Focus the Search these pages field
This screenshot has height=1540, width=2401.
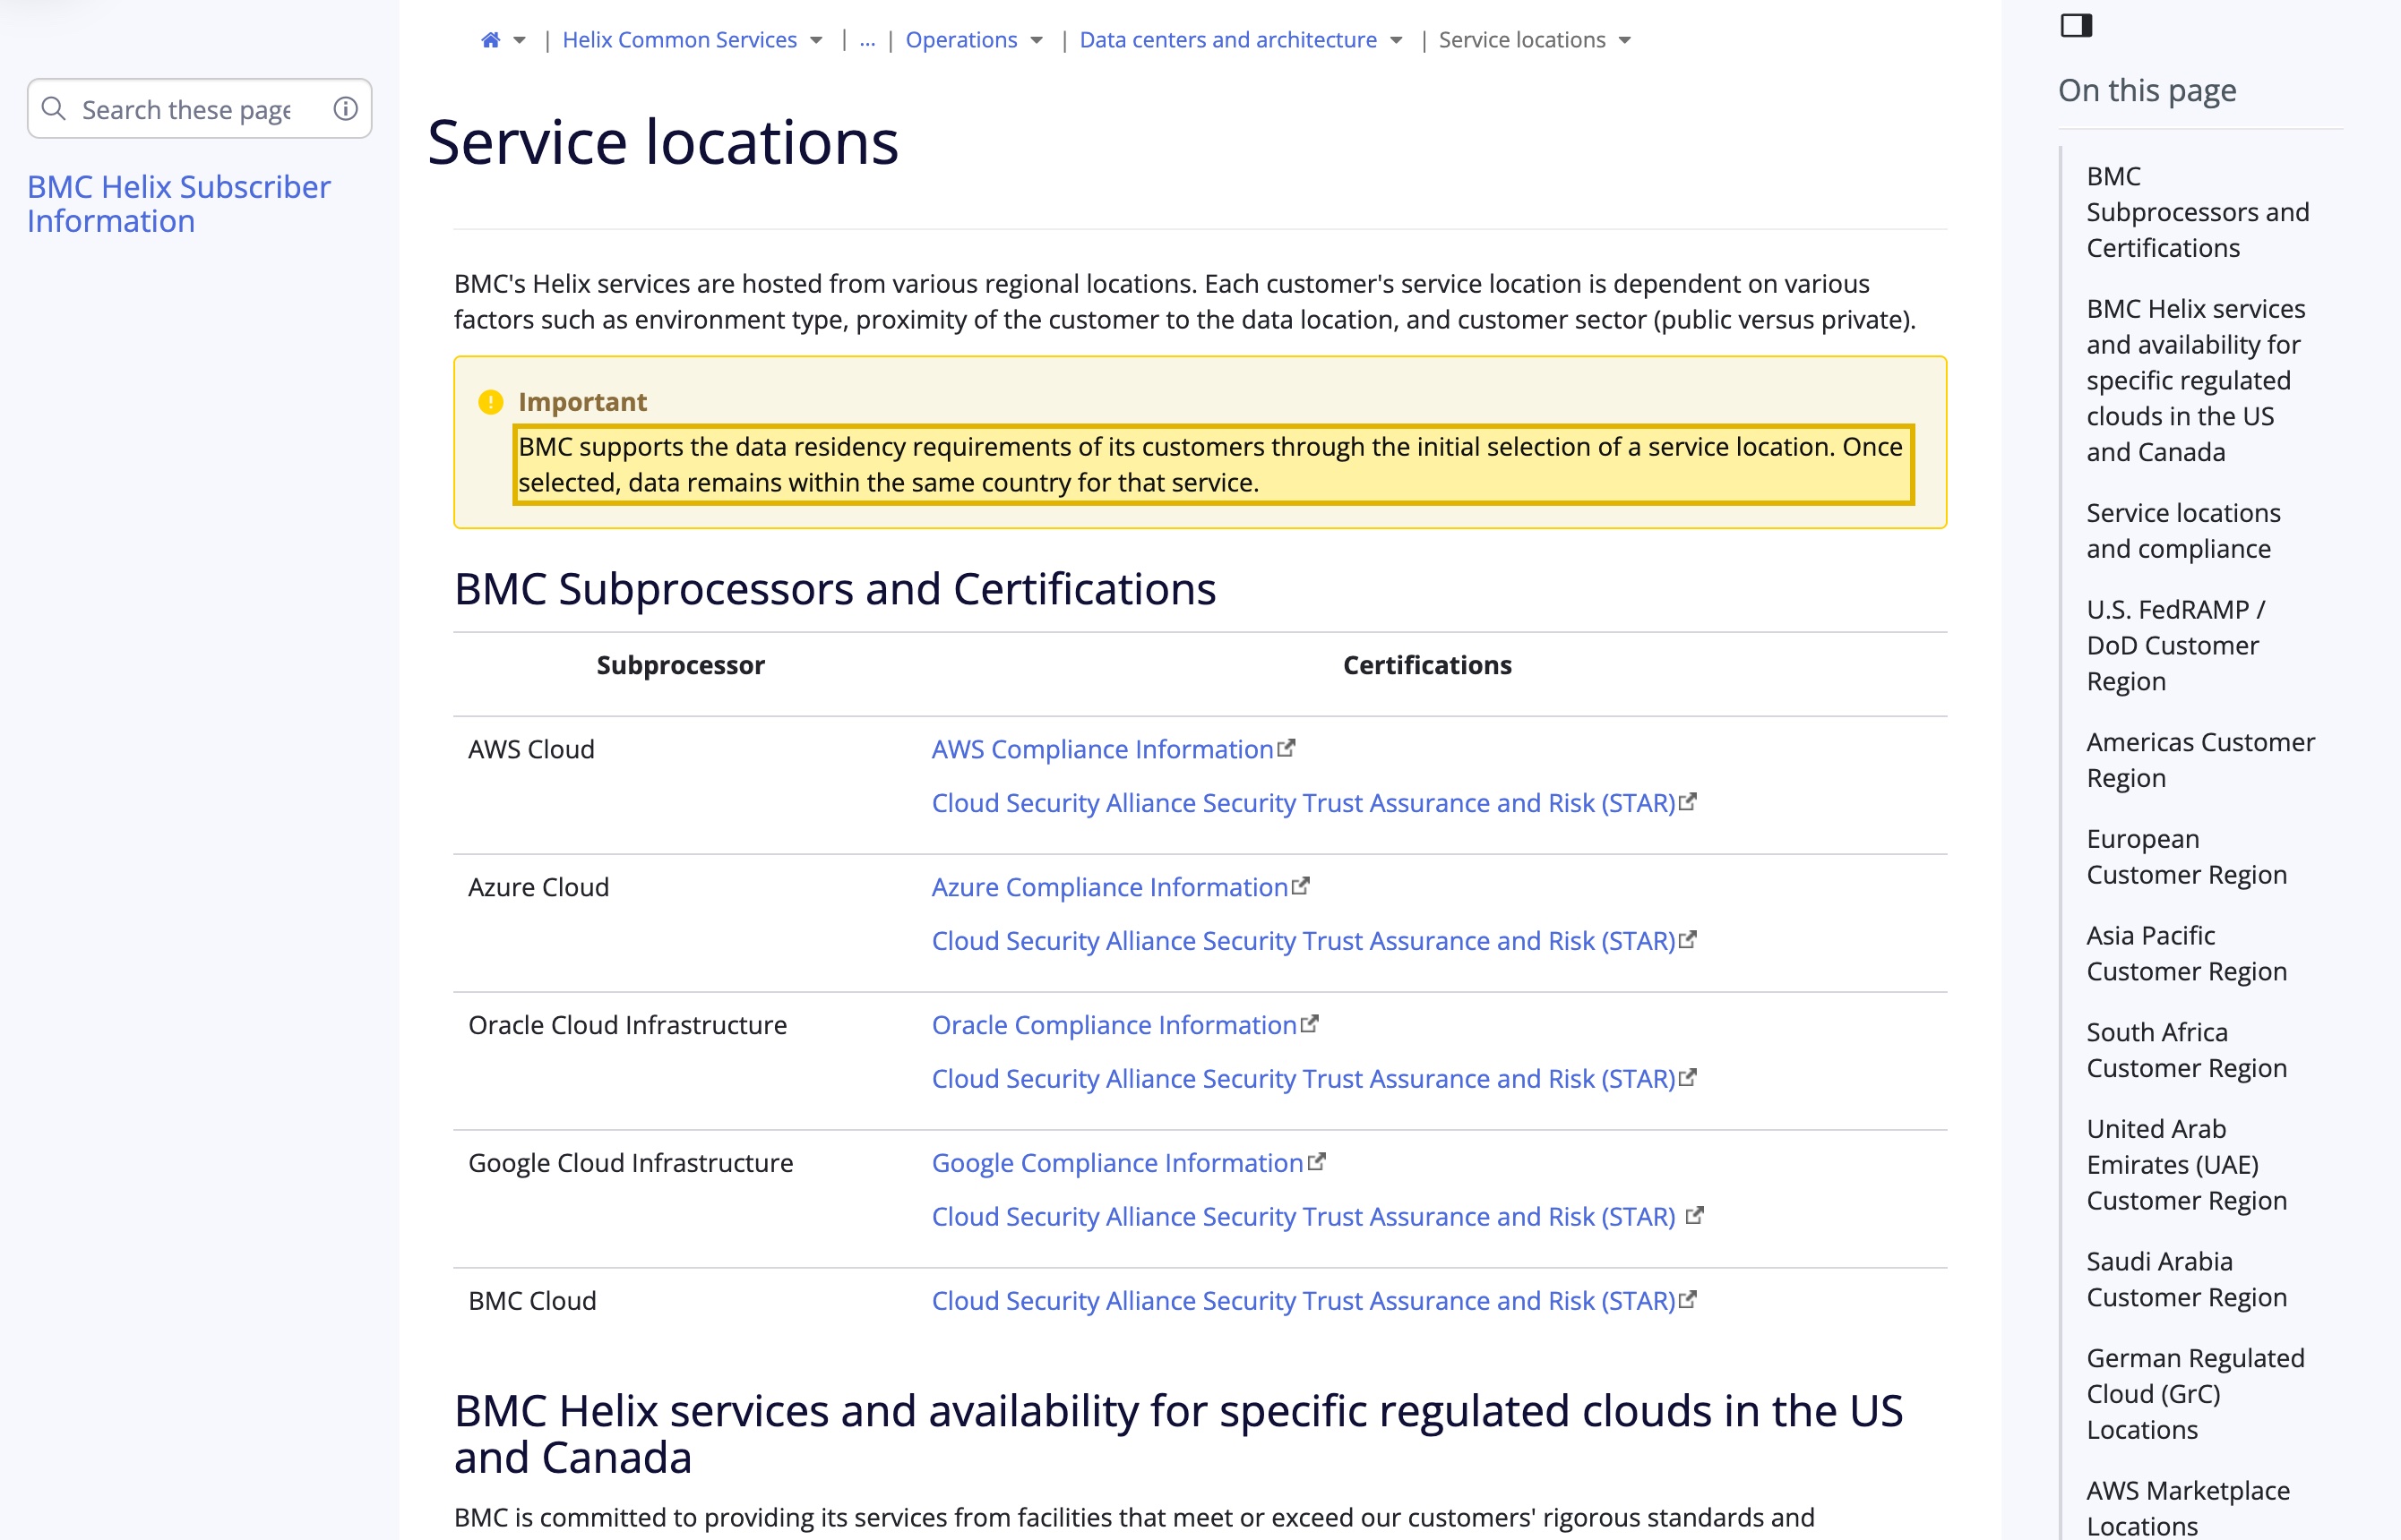(x=199, y=108)
